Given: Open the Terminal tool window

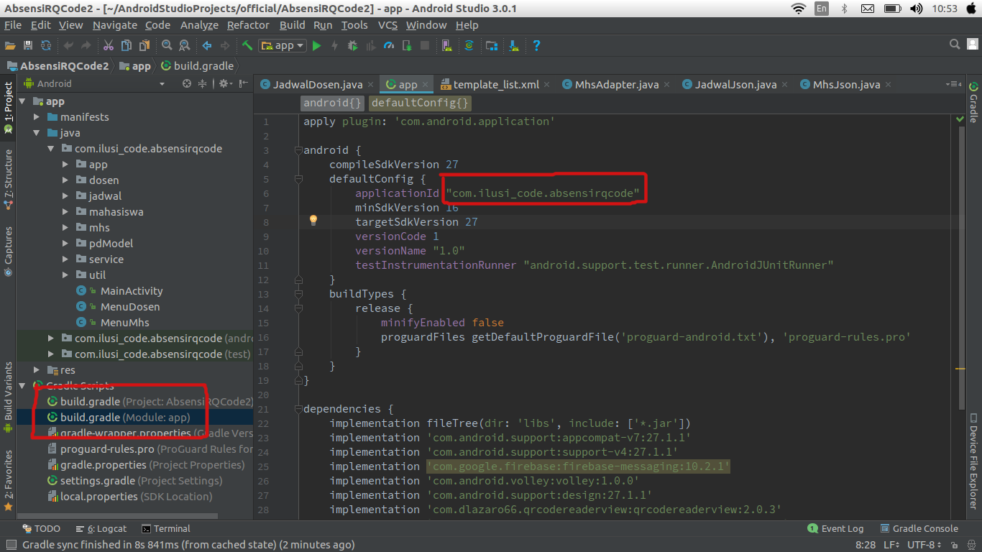Looking at the screenshot, I should pos(166,529).
